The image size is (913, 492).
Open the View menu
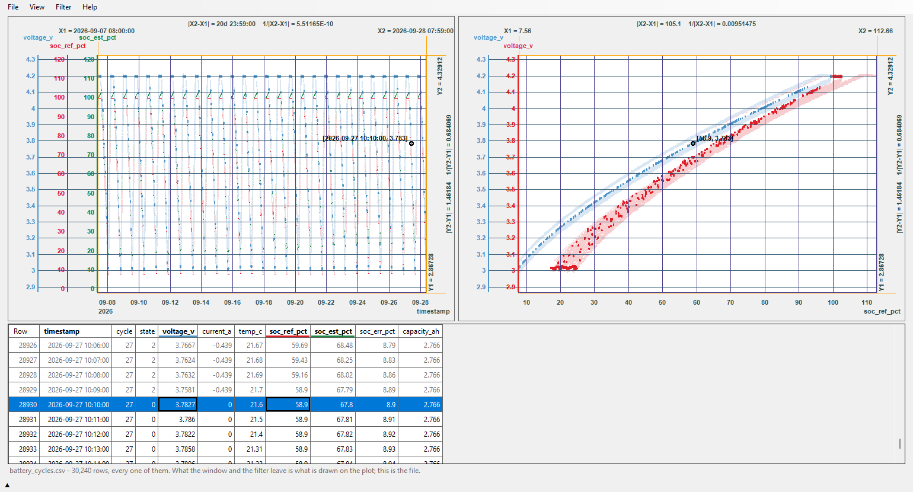(37, 7)
